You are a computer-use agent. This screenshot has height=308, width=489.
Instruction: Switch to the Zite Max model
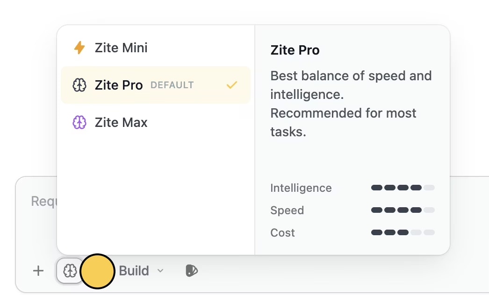click(121, 122)
